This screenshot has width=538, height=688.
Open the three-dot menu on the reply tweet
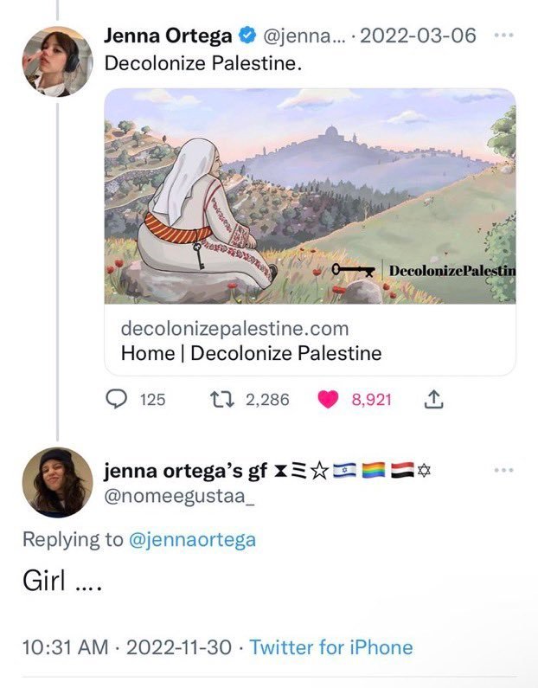503,470
